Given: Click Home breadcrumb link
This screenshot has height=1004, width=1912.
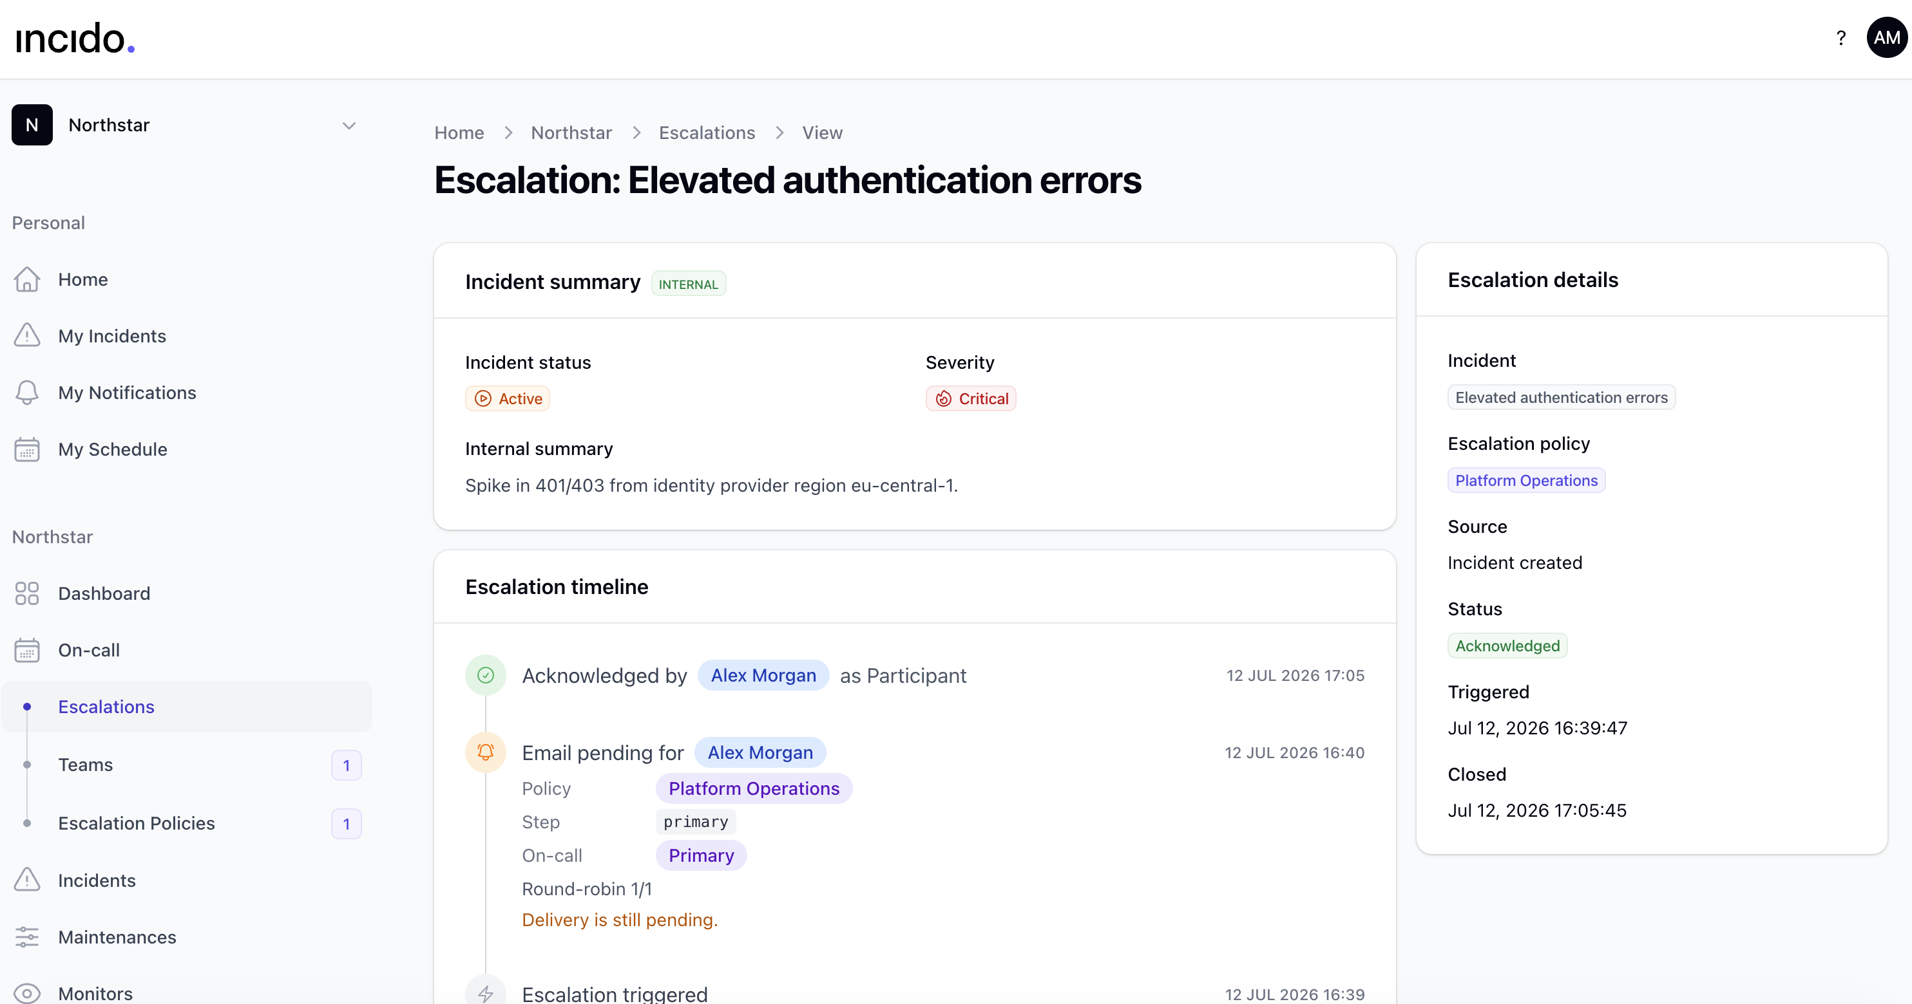Looking at the screenshot, I should click(x=459, y=133).
